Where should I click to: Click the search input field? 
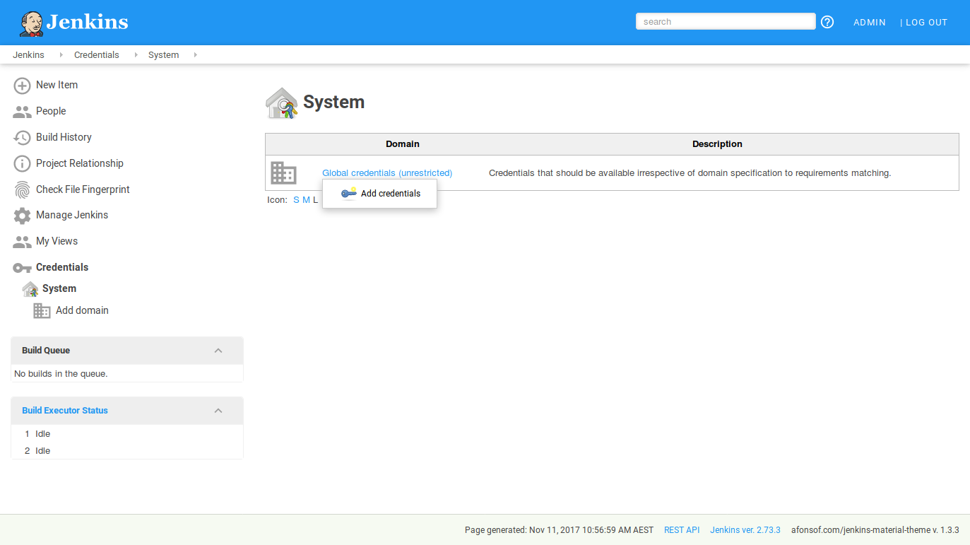(x=725, y=22)
